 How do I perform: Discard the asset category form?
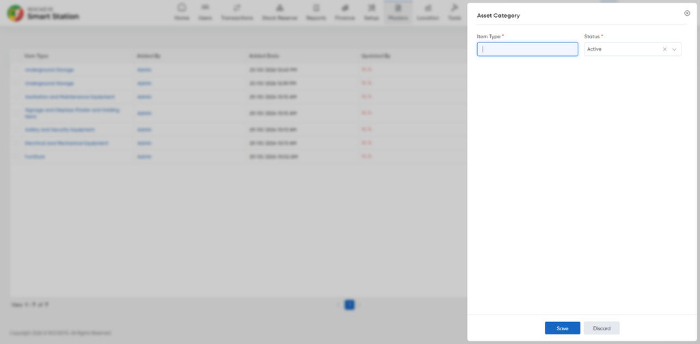[x=602, y=328]
